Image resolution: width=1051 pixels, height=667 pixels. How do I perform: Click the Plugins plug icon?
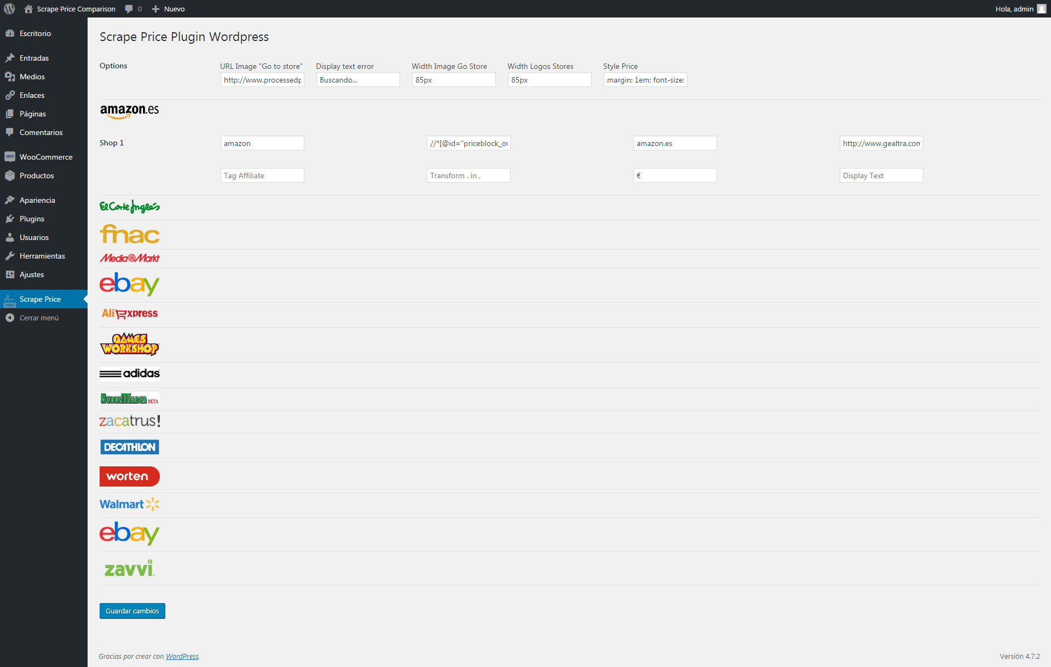click(x=10, y=219)
